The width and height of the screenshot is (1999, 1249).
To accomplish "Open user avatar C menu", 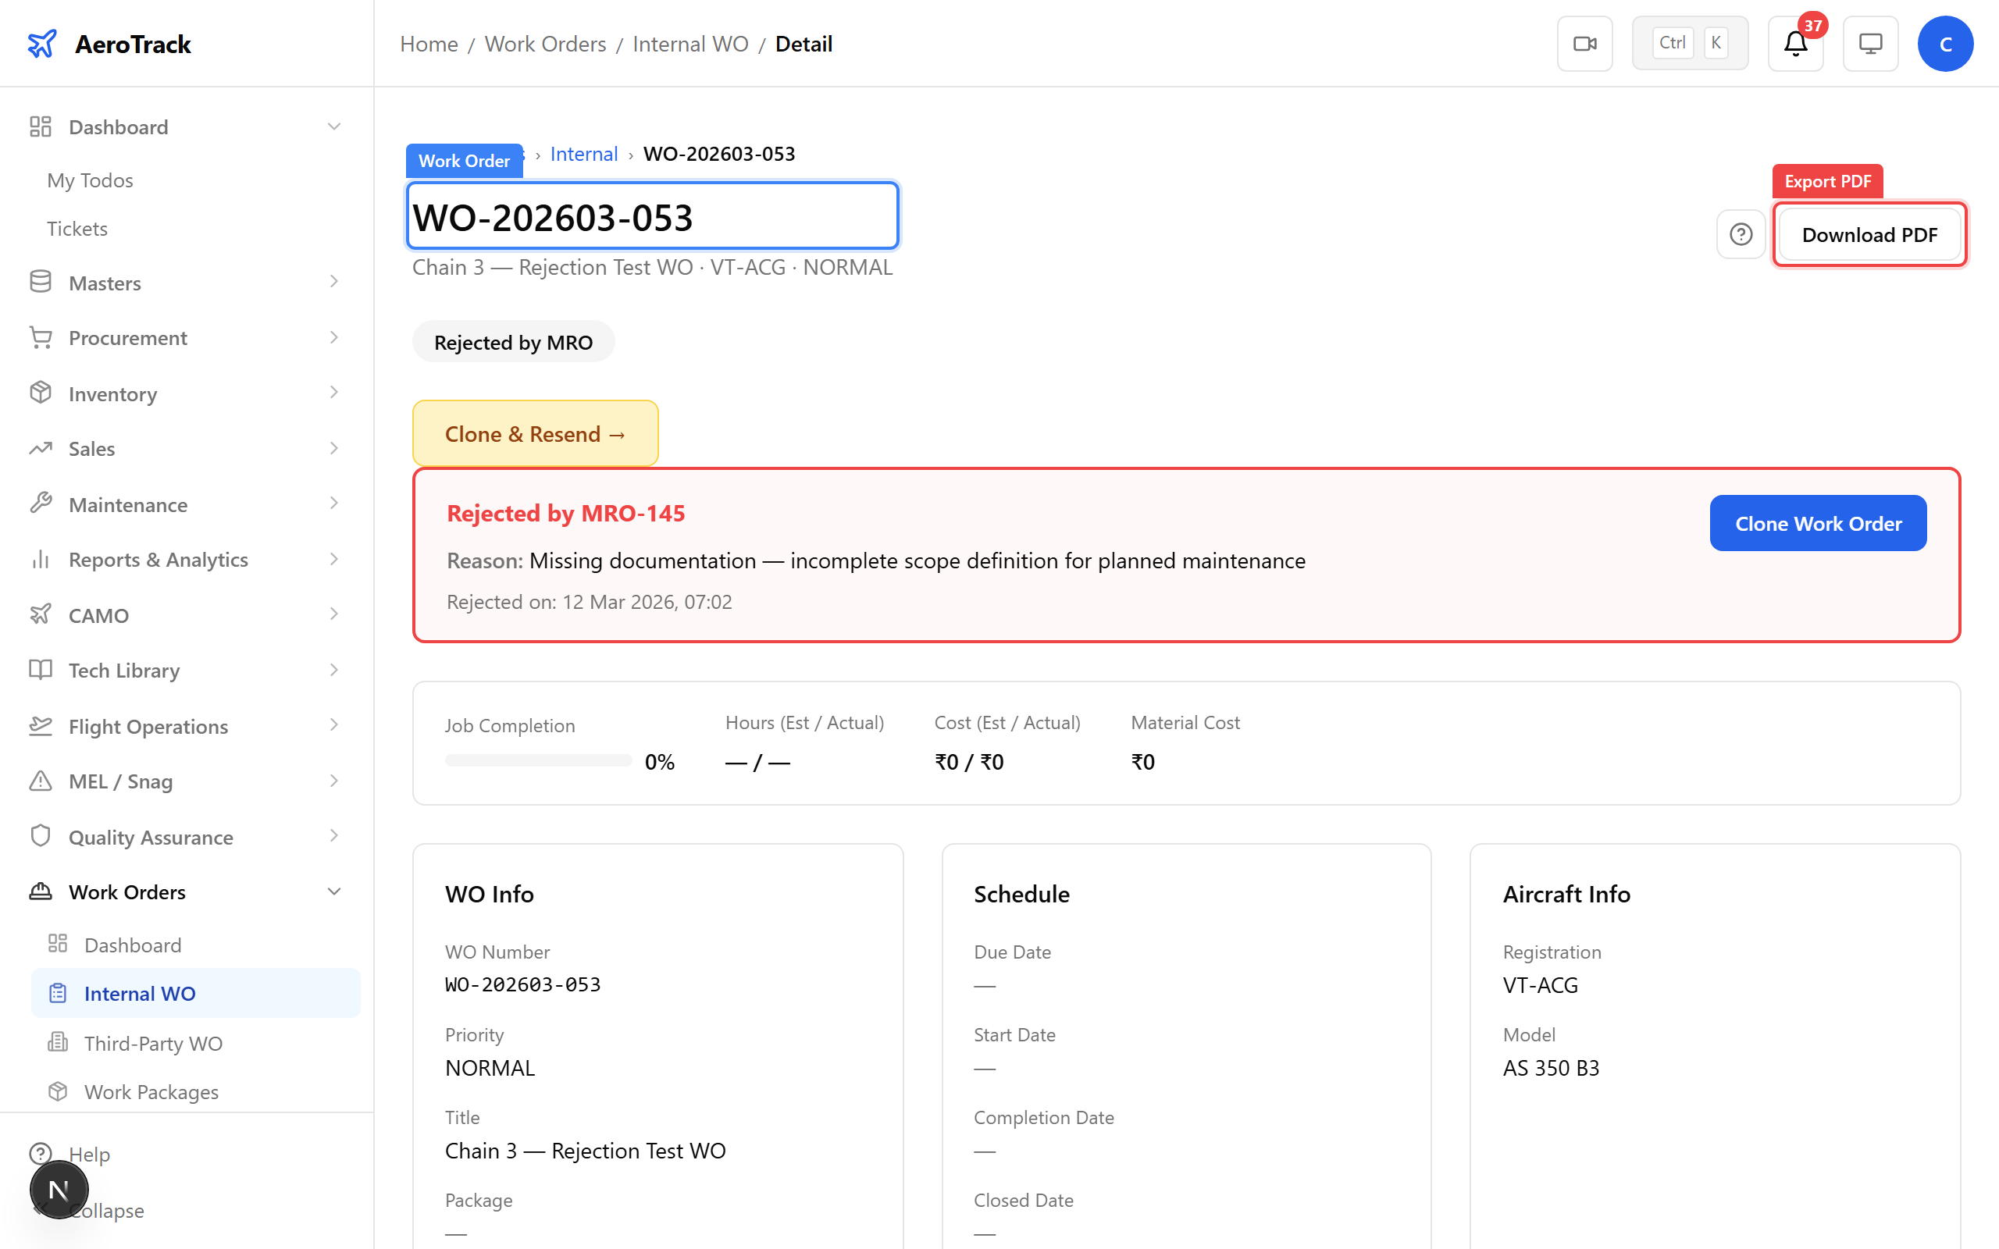I will pyautogui.click(x=1945, y=44).
